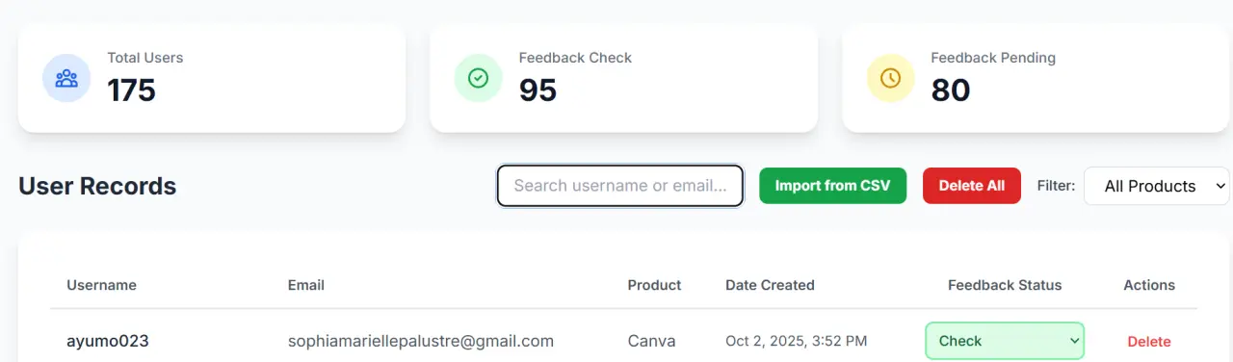Click the Feedback Pending count 80
The width and height of the screenshot is (1233, 362).
pyautogui.click(x=951, y=90)
